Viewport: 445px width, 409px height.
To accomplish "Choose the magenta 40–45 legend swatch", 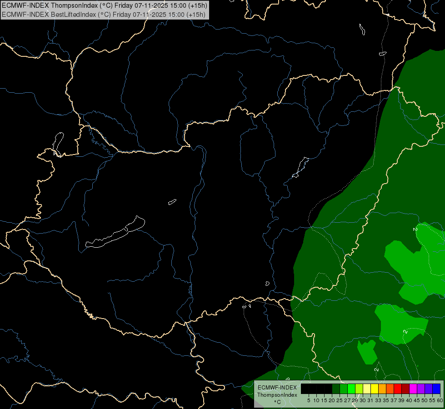I will point(413,389).
